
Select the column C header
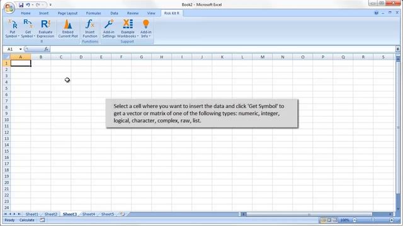click(x=61, y=57)
